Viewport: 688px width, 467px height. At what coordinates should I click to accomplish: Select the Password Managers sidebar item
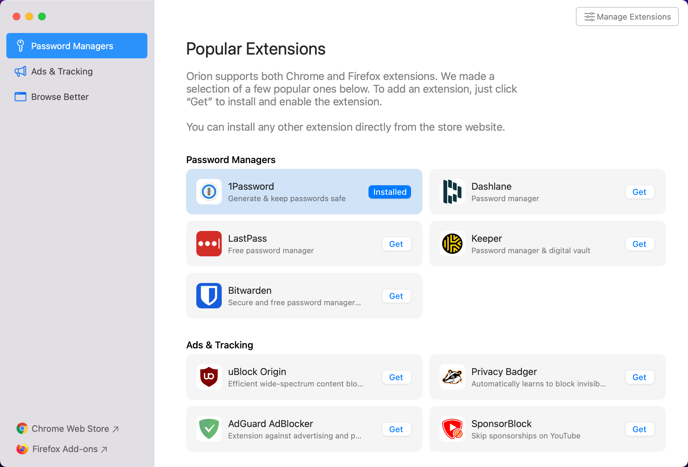pyautogui.click(x=77, y=46)
